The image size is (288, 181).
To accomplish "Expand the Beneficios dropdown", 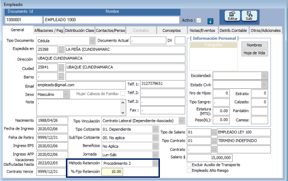I will pyautogui.click(x=155, y=146).
